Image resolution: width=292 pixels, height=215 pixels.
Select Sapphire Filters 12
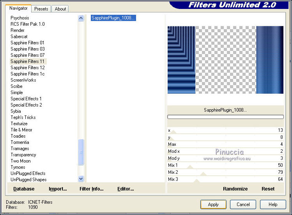coord(28,68)
